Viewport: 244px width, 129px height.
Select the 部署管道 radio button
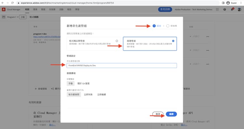173,41
